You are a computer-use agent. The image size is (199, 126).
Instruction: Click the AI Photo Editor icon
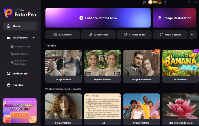(x=126, y=35)
